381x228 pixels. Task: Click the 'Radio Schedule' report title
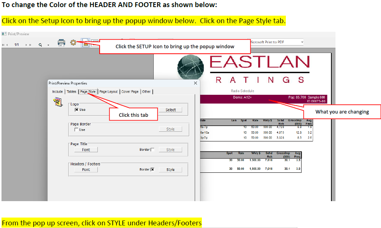pos(243,91)
